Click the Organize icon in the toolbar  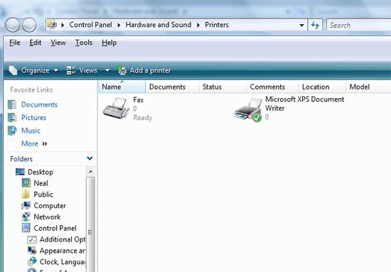pos(13,70)
